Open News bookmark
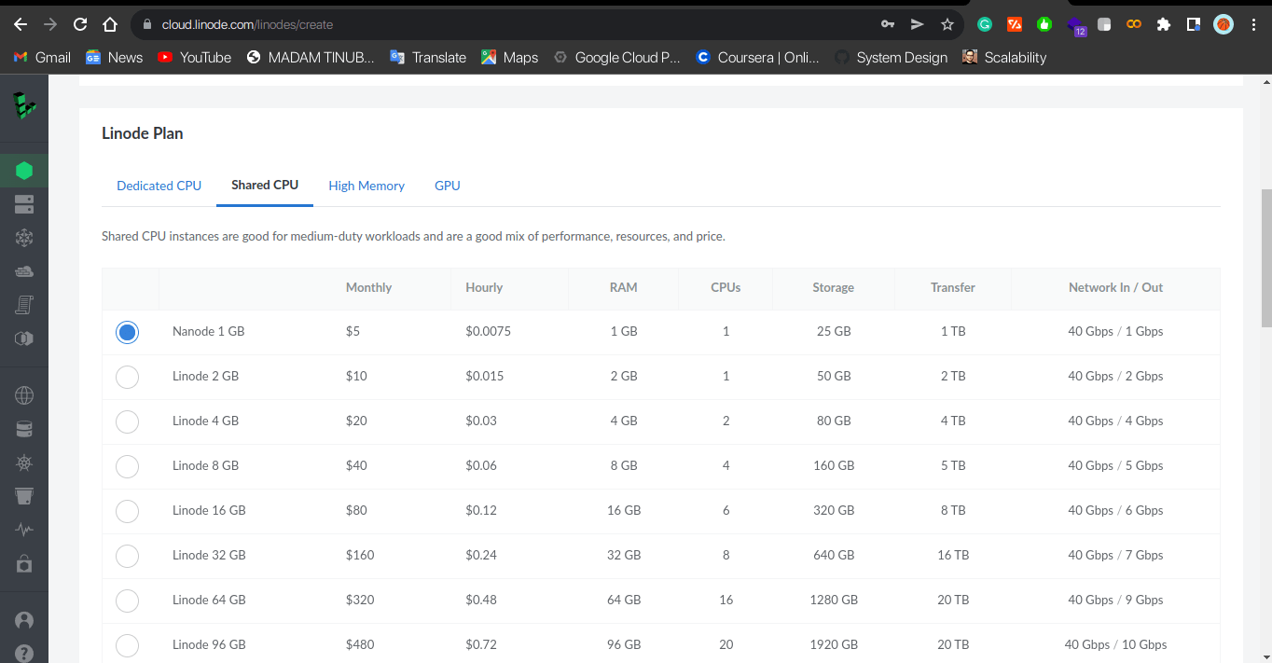Viewport: 1272px width, 663px height. pos(114,57)
